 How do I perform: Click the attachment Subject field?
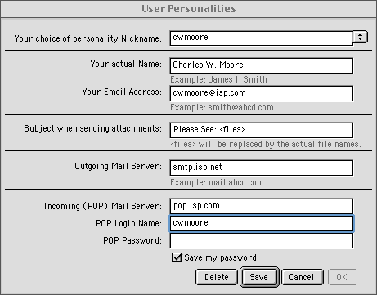(x=262, y=130)
